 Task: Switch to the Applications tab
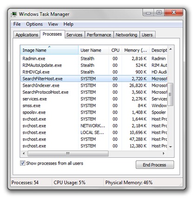click(27, 35)
